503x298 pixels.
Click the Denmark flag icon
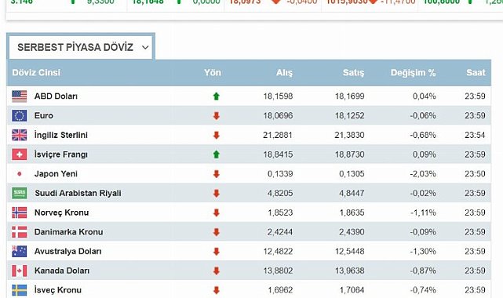pos(20,232)
